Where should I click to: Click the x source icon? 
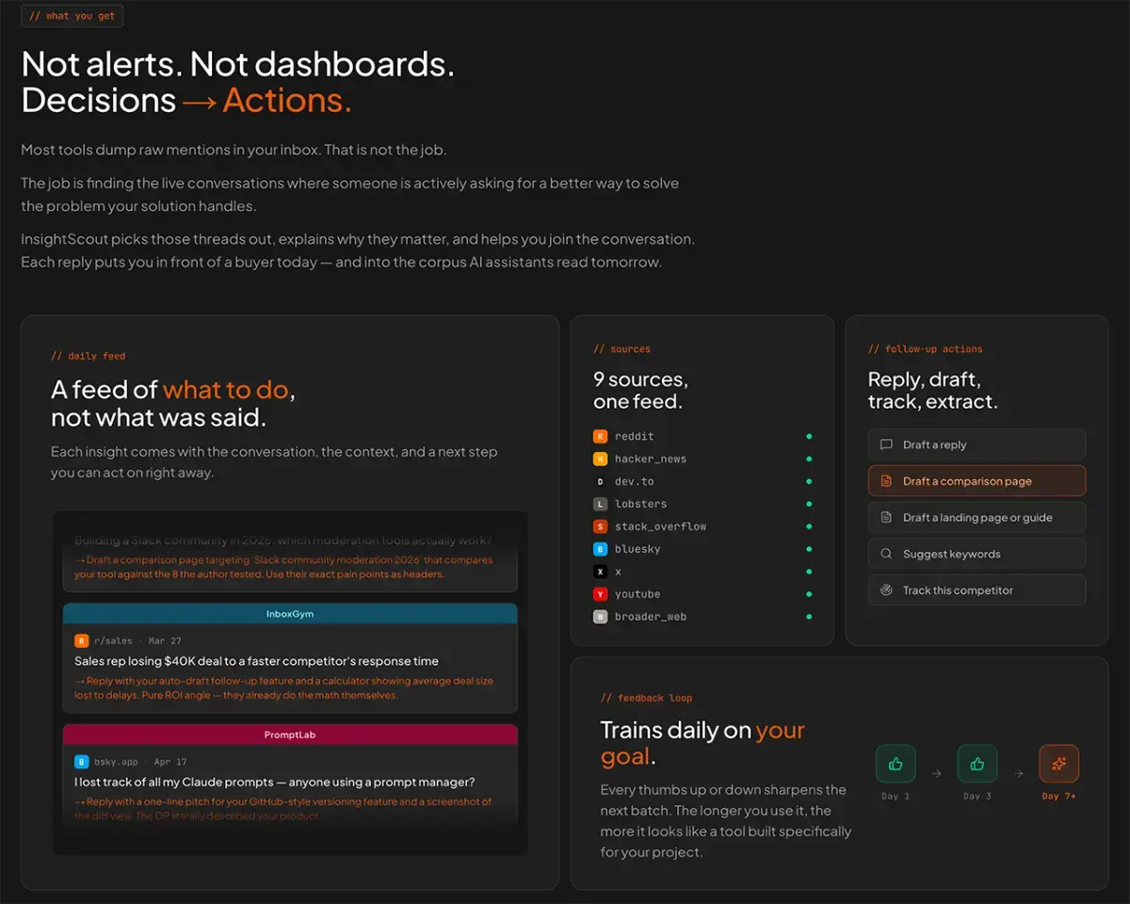pos(601,572)
